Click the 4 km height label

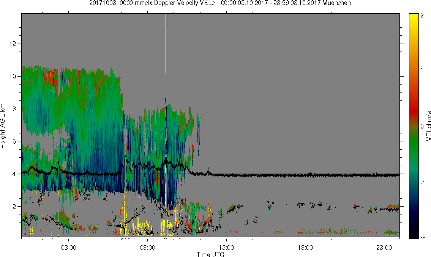[x=14, y=174]
